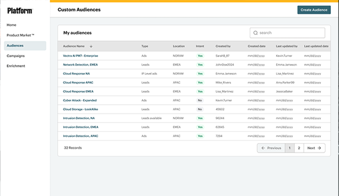Go to Campaigns section
Image resolution: width=339 pixels, height=196 pixels.
pyautogui.click(x=16, y=56)
